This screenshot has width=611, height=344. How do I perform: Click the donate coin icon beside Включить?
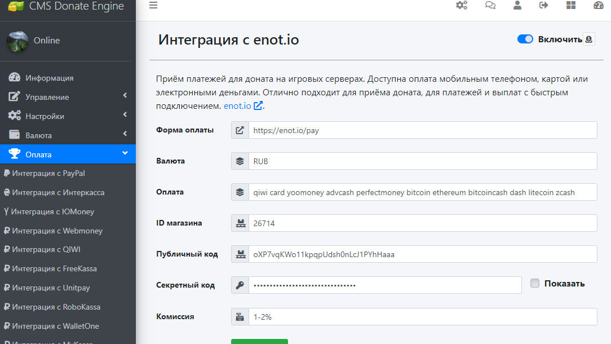coord(589,39)
